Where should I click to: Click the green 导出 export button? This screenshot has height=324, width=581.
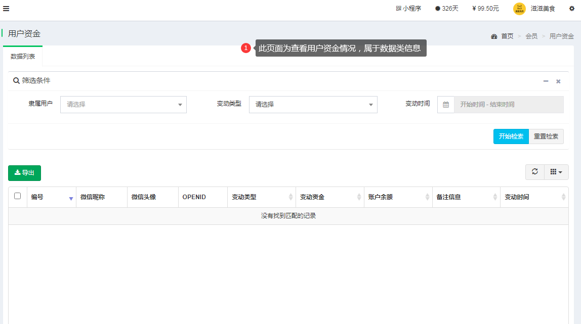(x=24, y=173)
